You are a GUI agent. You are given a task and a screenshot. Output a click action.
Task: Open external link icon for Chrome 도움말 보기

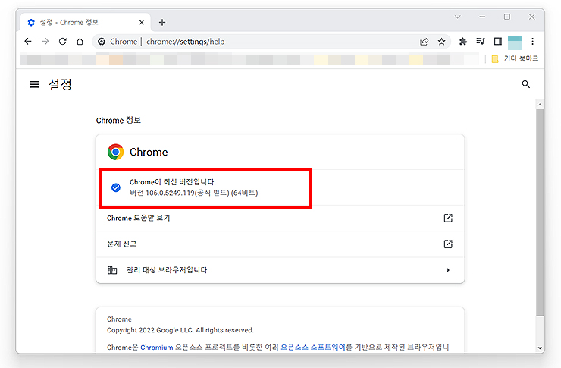pos(448,218)
